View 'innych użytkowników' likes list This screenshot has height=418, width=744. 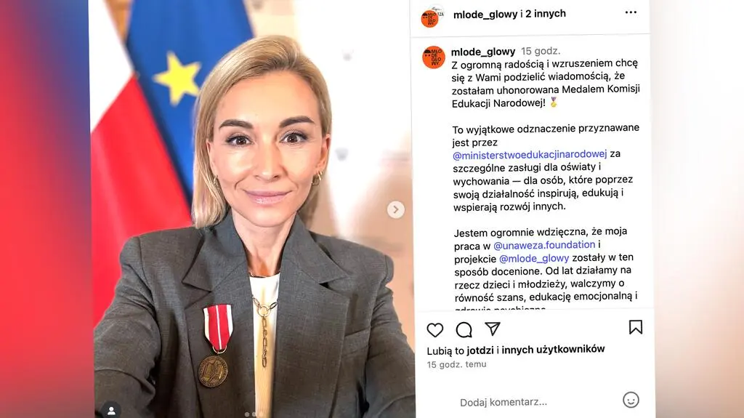pyautogui.click(x=553, y=349)
